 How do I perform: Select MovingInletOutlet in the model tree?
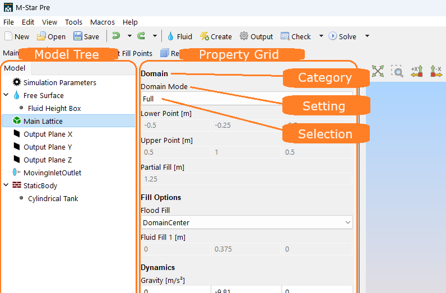(52, 173)
